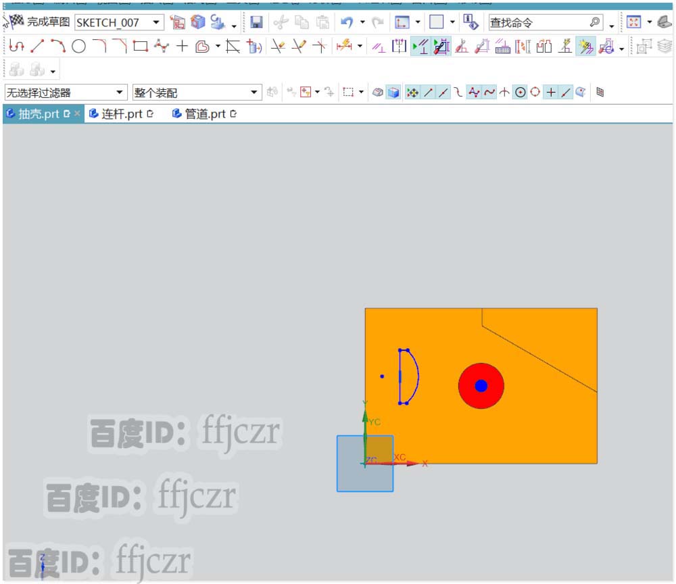Click the Make Symmetric constraint icon
Screen dimensions: 676x584
tap(400, 46)
